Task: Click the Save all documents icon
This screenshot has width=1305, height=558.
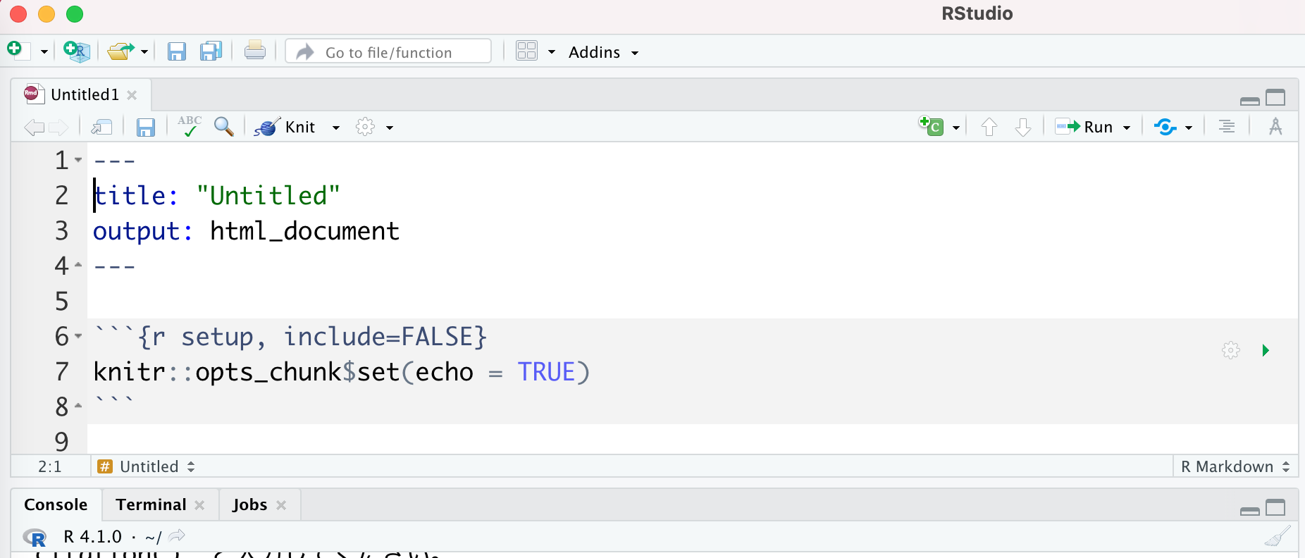Action: pyautogui.click(x=211, y=51)
